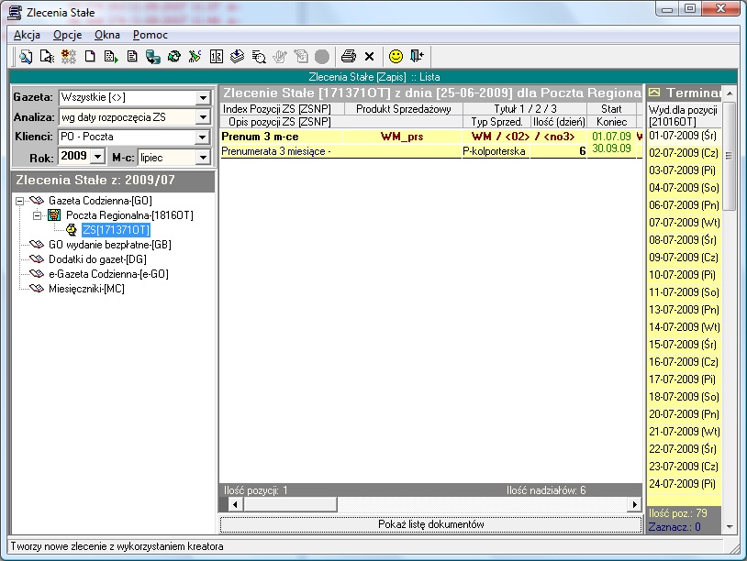Select e-Gazeta Codzienna-[e-GO] in the tree

pyautogui.click(x=108, y=274)
